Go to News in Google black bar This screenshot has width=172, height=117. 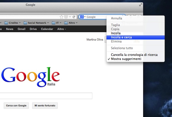coord(9,29)
